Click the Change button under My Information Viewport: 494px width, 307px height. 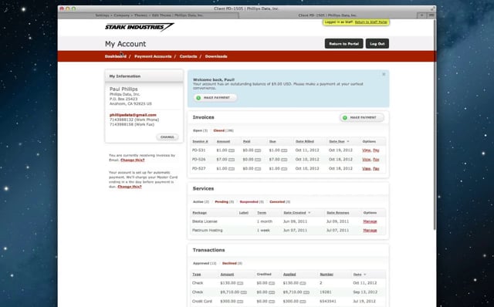click(167, 137)
